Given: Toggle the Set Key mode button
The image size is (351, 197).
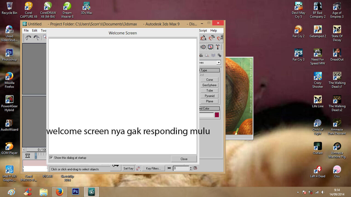Looking at the screenshot, I should 128,169.
